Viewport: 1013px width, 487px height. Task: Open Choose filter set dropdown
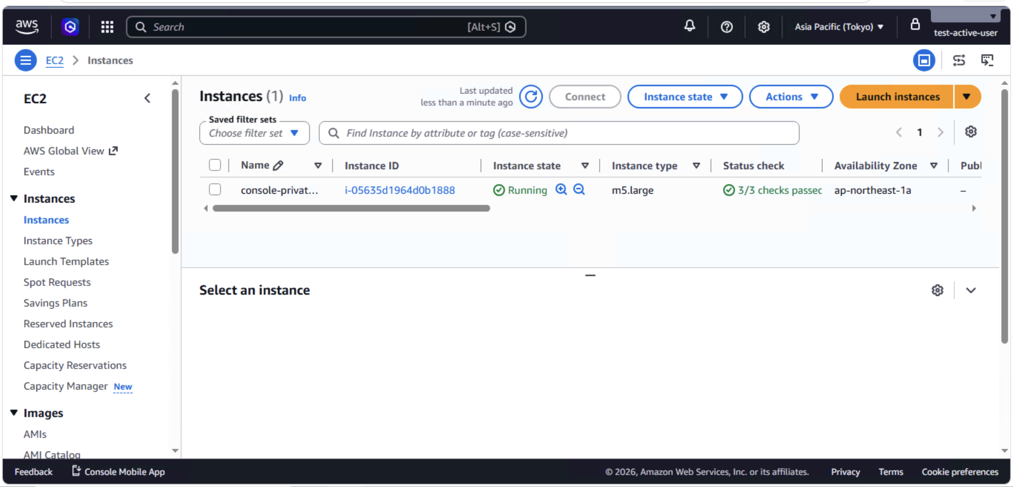[x=254, y=133]
